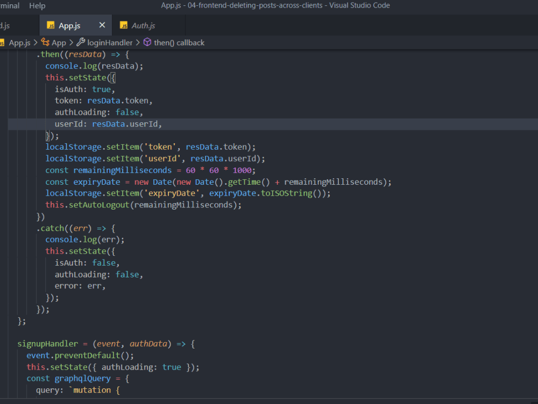Click 'const graphqlQuery = {' line
The image size is (538, 404).
(x=78, y=379)
